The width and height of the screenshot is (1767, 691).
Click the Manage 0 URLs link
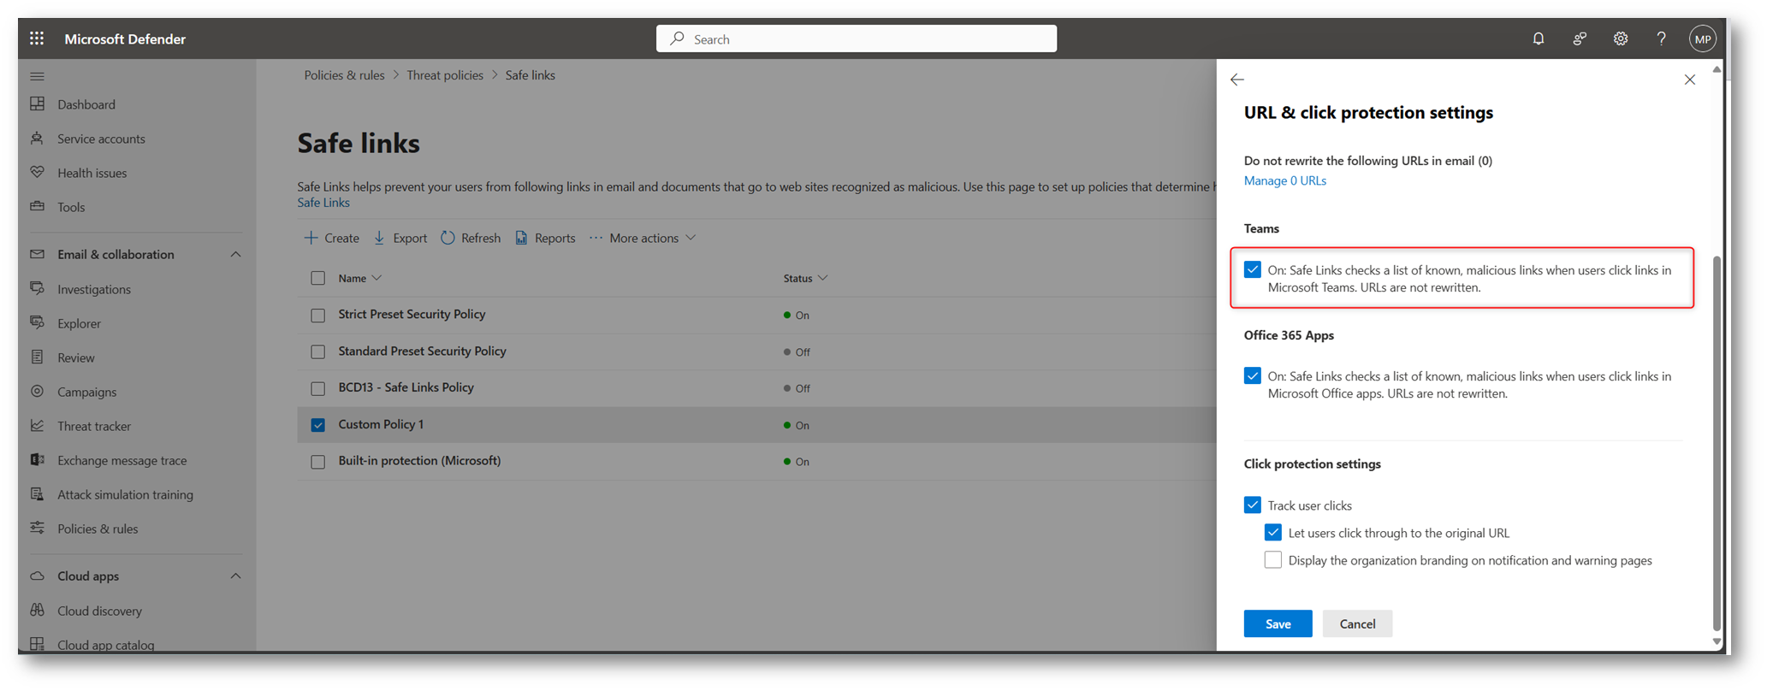tap(1284, 180)
